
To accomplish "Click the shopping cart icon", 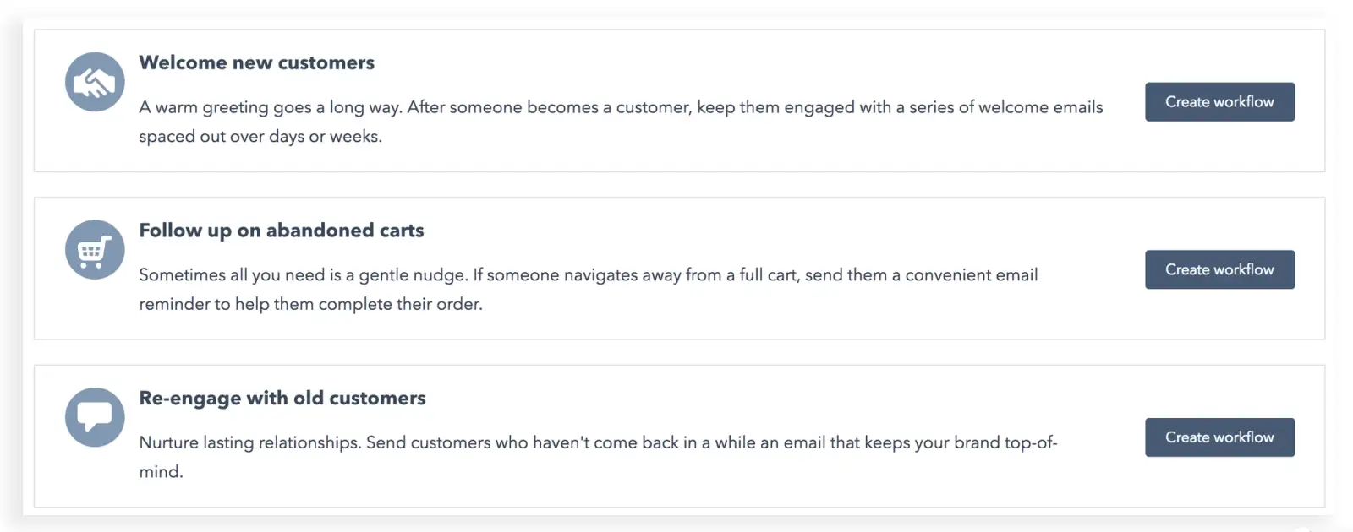I will [95, 250].
